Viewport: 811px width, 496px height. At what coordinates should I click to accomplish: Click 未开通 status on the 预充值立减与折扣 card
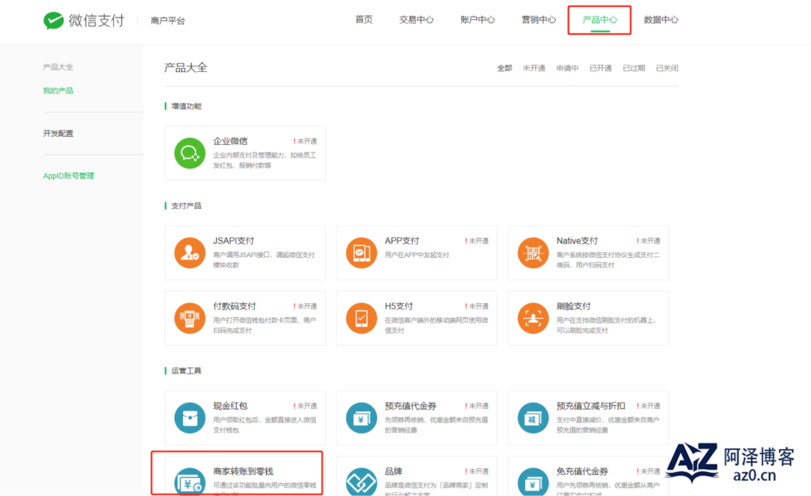(649, 406)
